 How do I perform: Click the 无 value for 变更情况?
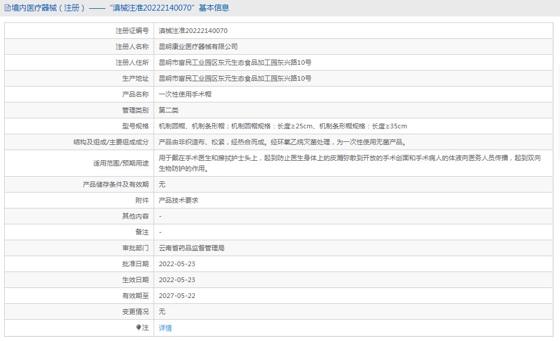(x=162, y=312)
